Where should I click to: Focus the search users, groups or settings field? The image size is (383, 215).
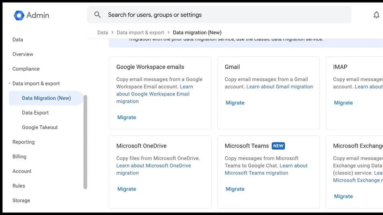219,15
